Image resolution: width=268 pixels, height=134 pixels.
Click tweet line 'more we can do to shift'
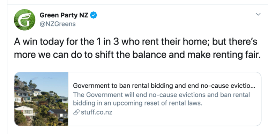(x=137, y=55)
